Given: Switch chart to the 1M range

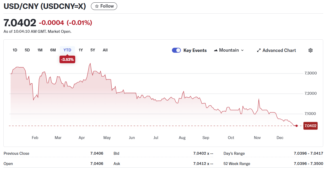Looking at the screenshot, I should (x=40, y=50).
